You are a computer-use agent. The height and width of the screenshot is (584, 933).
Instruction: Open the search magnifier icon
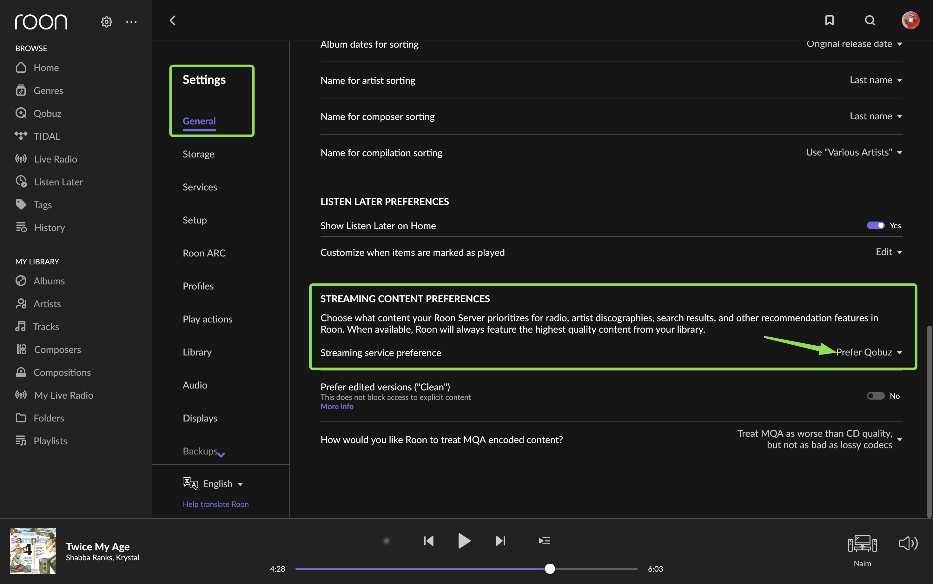[x=870, y=20]
